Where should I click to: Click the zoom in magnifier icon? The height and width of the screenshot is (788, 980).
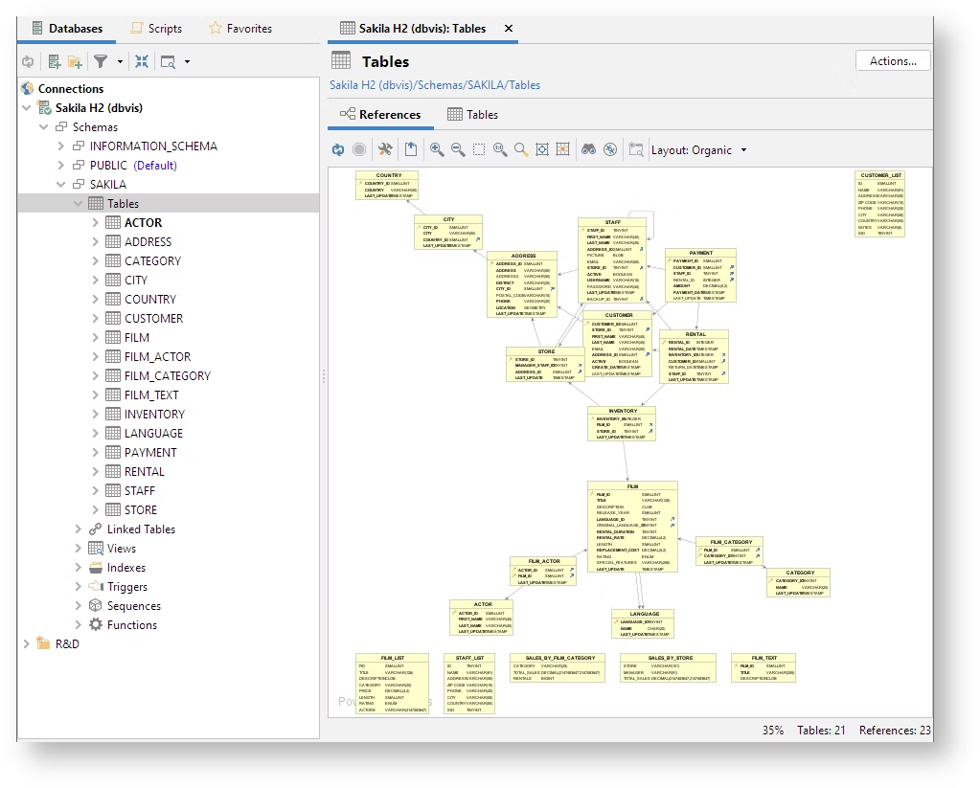pyautogui.click(x=437, y=149)
